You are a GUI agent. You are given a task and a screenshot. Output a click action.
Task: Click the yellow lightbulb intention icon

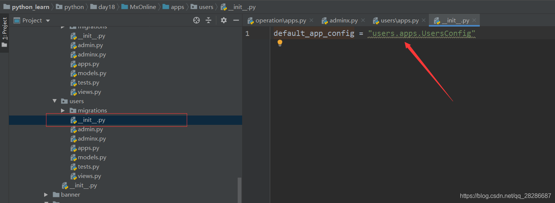(280, 43)
